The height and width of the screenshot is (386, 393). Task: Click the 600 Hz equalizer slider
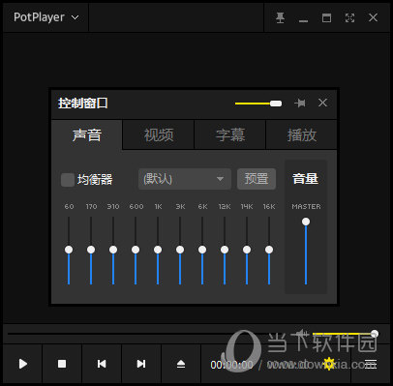click(136, 251)
